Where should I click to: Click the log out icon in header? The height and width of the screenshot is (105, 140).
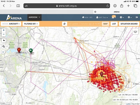[137, 17]
